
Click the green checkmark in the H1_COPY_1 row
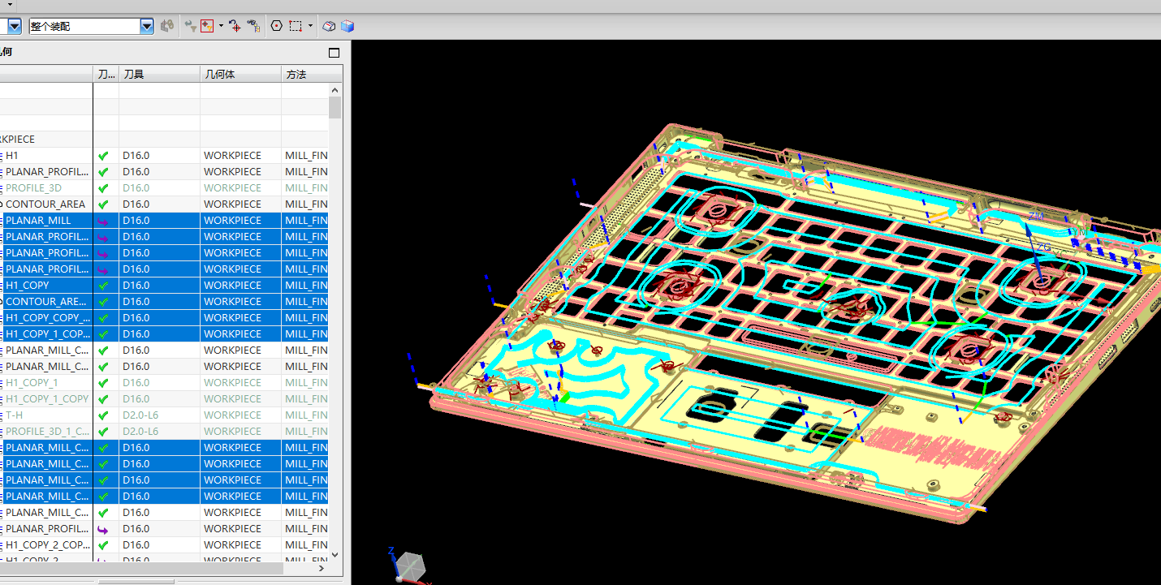point(103,382)
